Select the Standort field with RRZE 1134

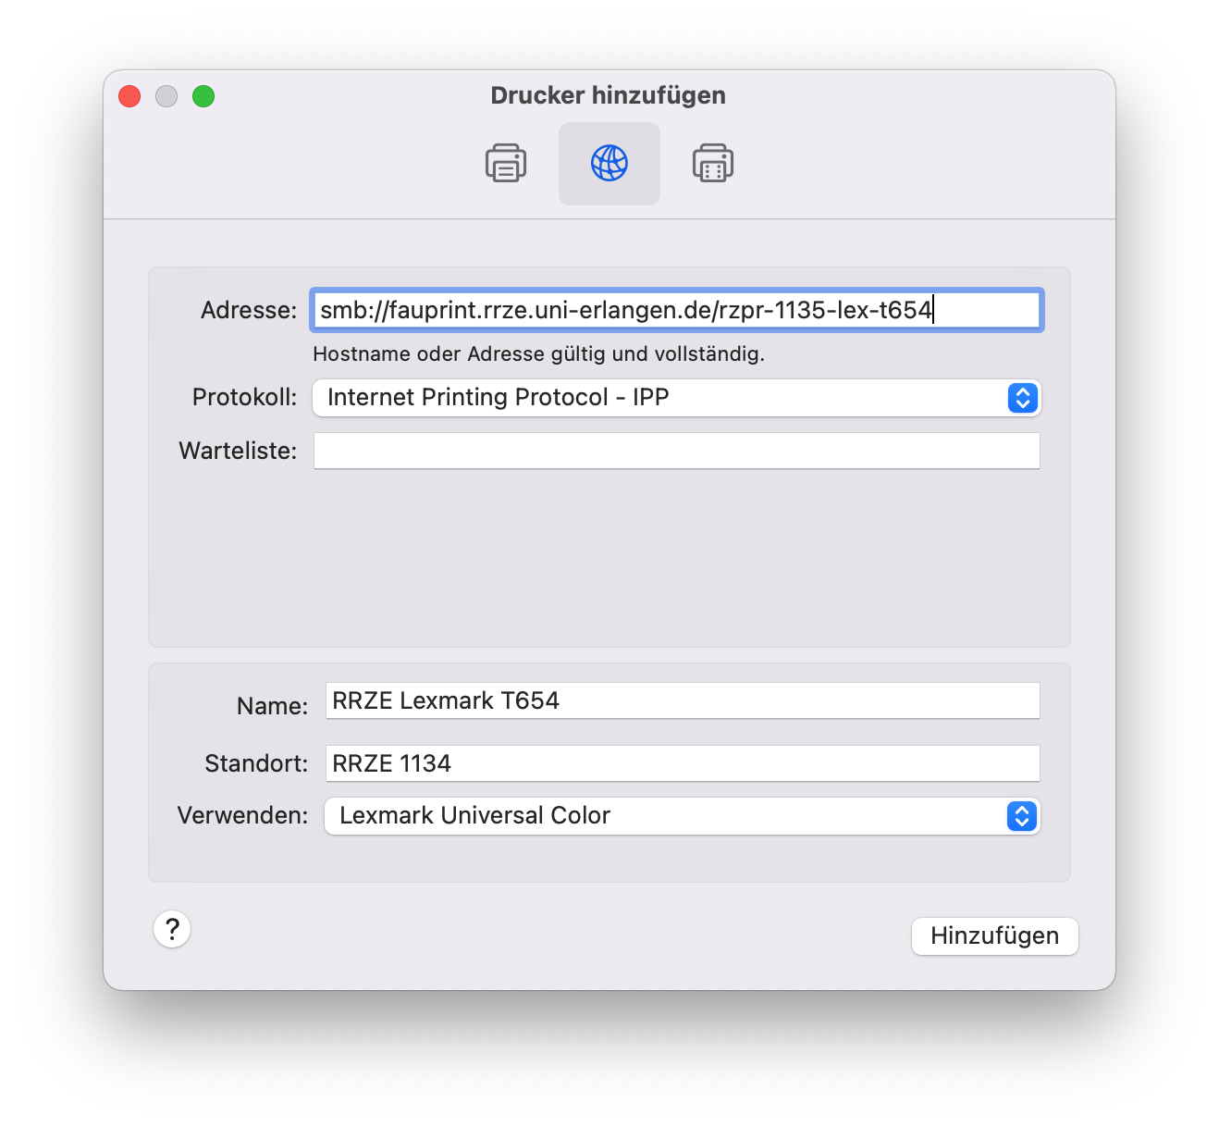682,764
